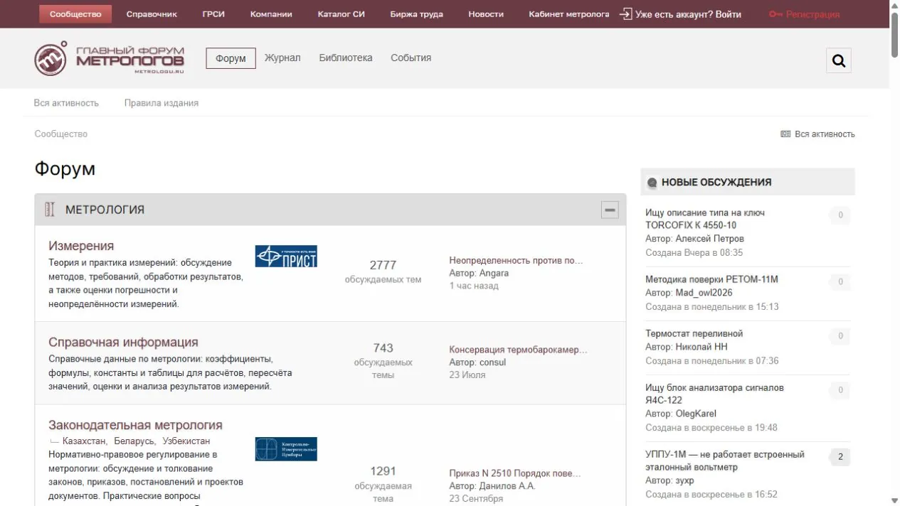900x506 pixels.
Task: Click the search magnifier icon
Action: tap(839, 60)
